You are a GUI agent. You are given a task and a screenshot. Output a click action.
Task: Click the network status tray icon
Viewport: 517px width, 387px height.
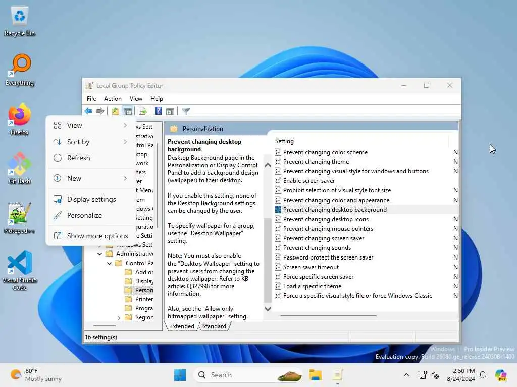click(x=422, y=375)
